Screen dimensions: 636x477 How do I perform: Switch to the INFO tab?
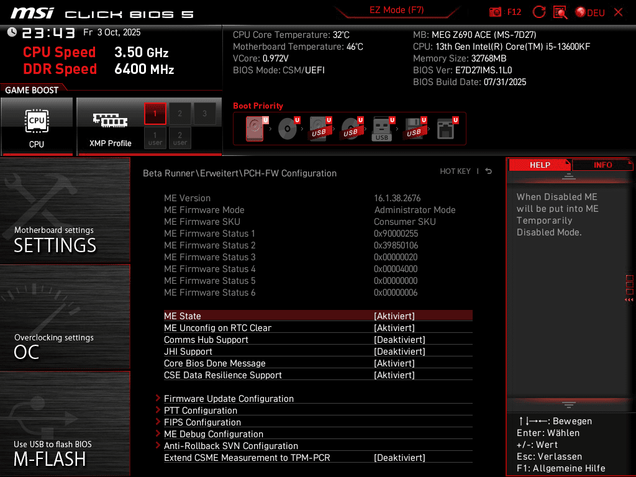(602, 165)
